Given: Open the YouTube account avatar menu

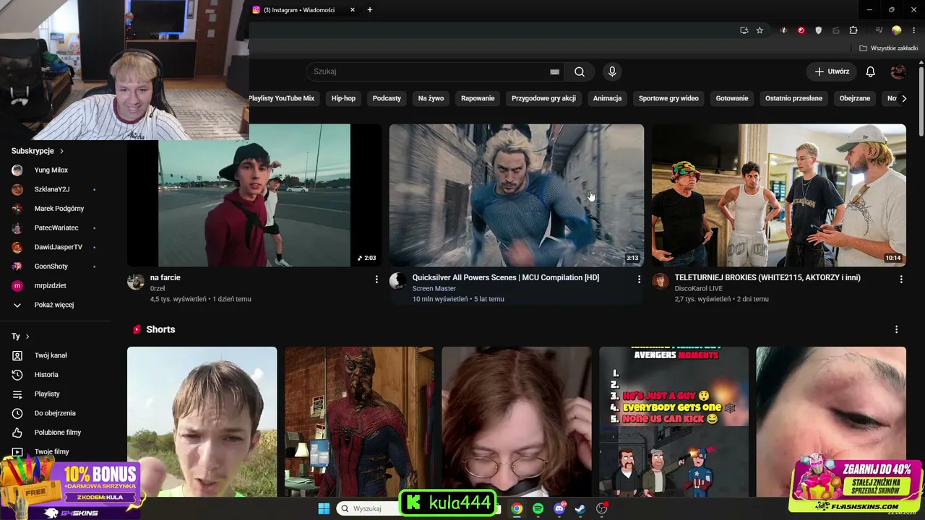Looking at the screenshot, I should pos(898,71).
